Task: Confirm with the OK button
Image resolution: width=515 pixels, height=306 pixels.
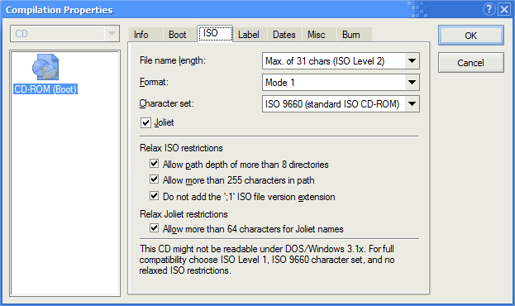Action: [470, 36]
